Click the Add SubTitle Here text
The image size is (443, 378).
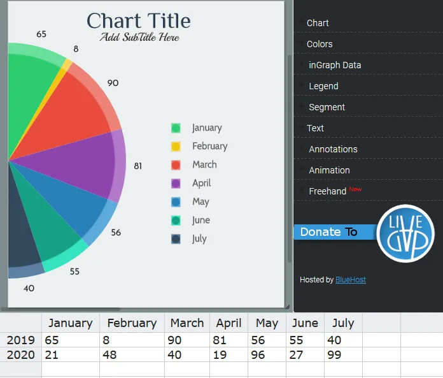[139, 37]
